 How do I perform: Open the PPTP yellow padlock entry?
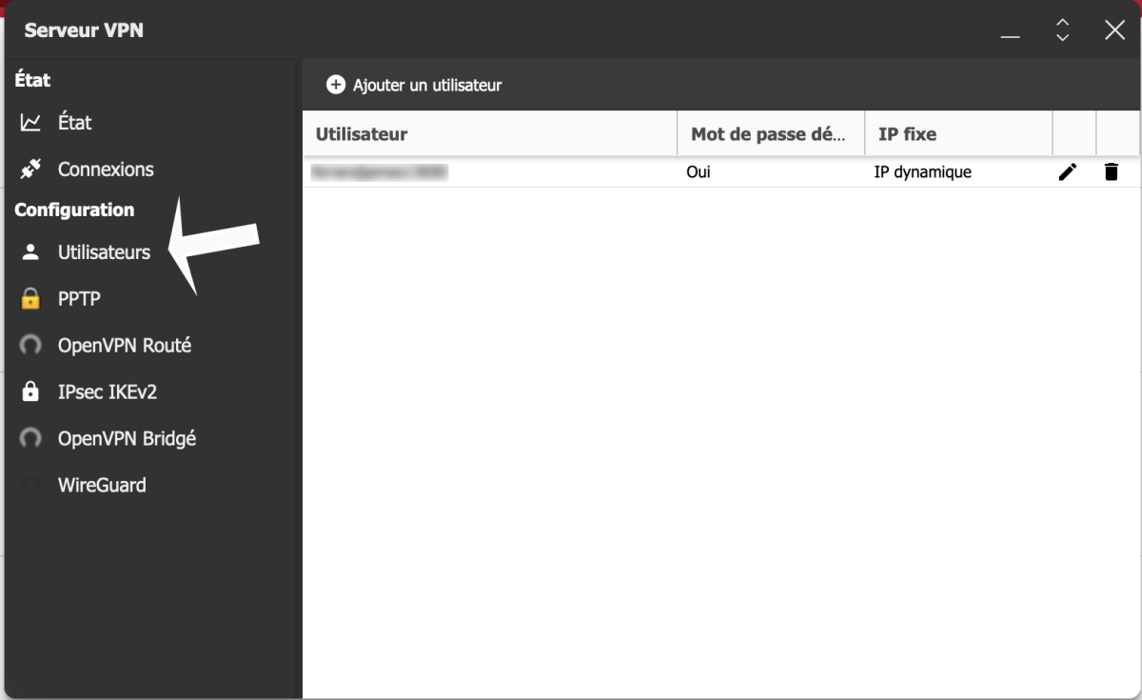coord(30,299)
